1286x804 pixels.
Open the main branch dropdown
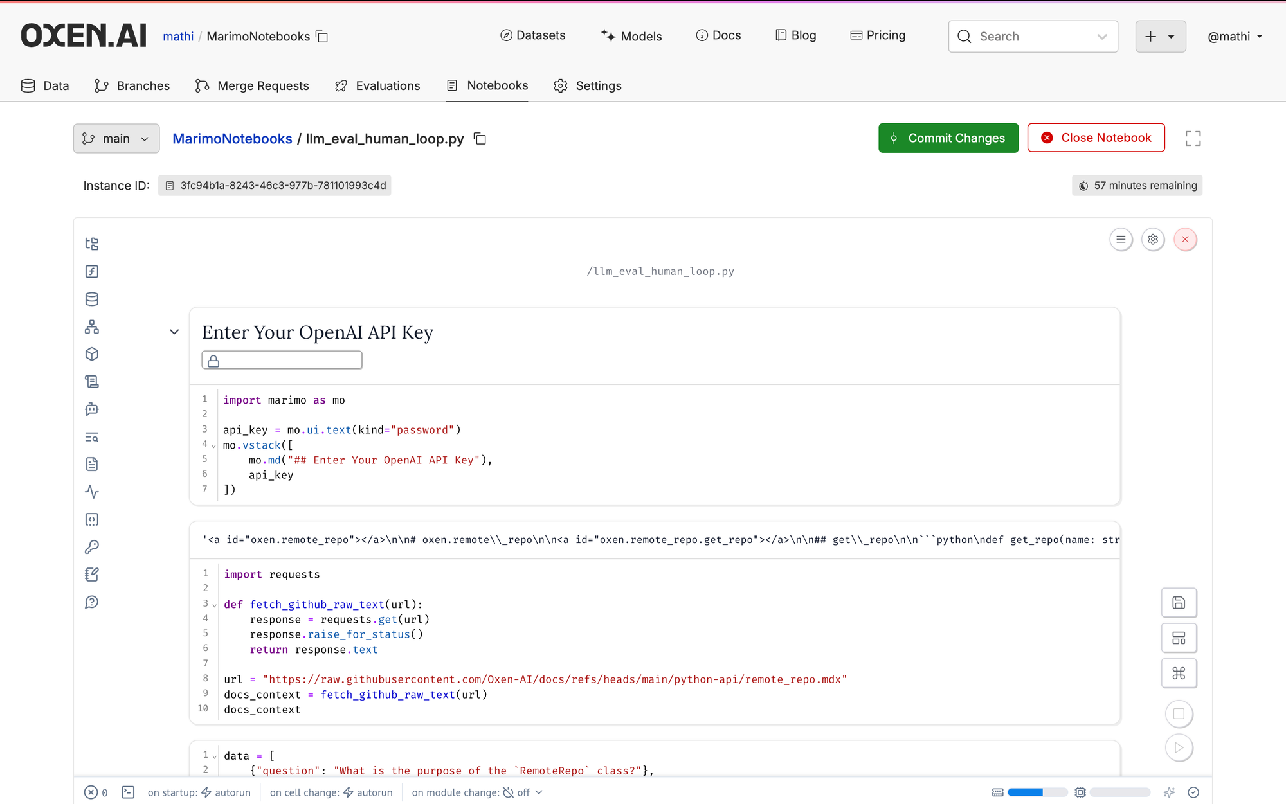(116, 139)
